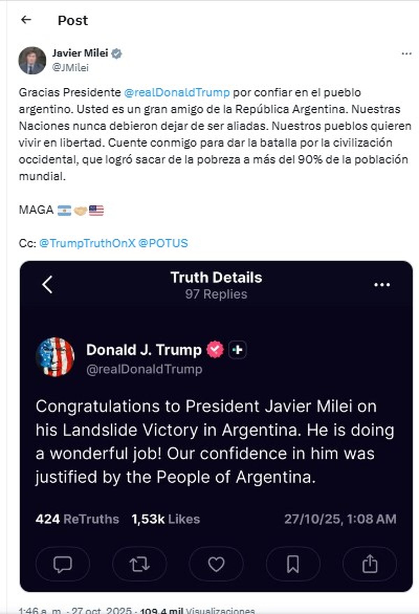
Task: Click the Truth Details back chevron
Action: coord(47,284)
